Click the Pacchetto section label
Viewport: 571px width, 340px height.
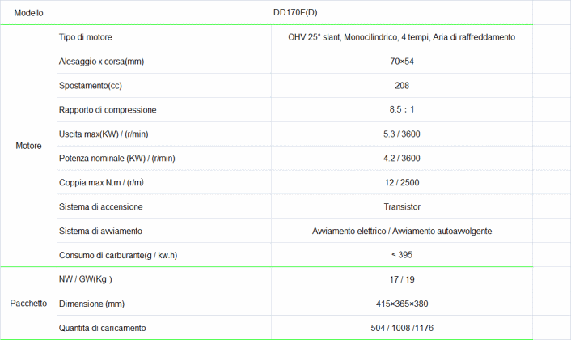click(28, 304)
